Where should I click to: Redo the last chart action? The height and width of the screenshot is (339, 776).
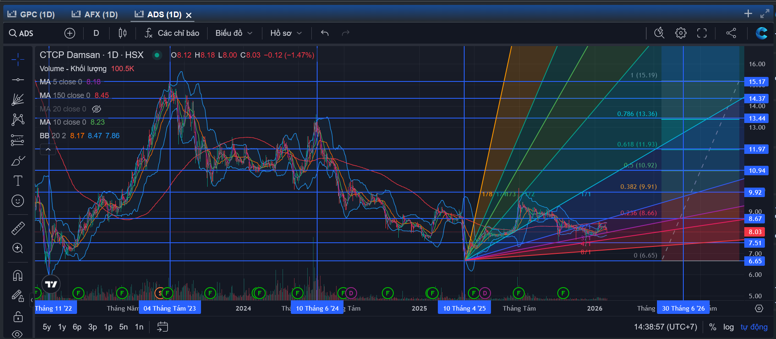click(346, 33)
